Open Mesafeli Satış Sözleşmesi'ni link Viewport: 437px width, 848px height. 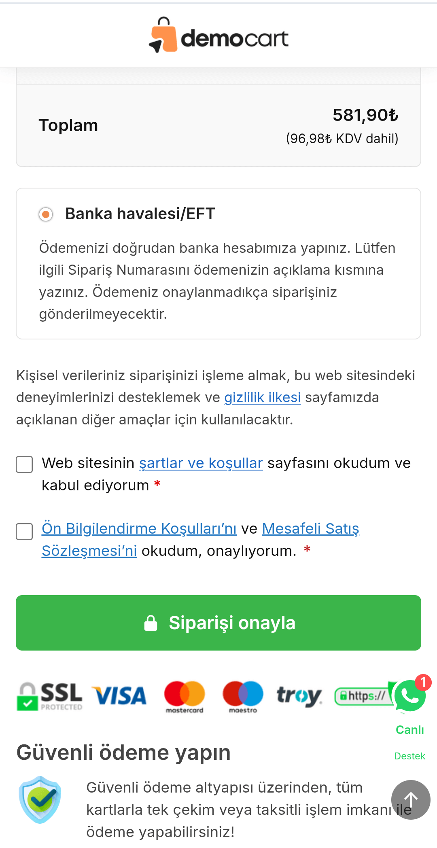point(310,529)
